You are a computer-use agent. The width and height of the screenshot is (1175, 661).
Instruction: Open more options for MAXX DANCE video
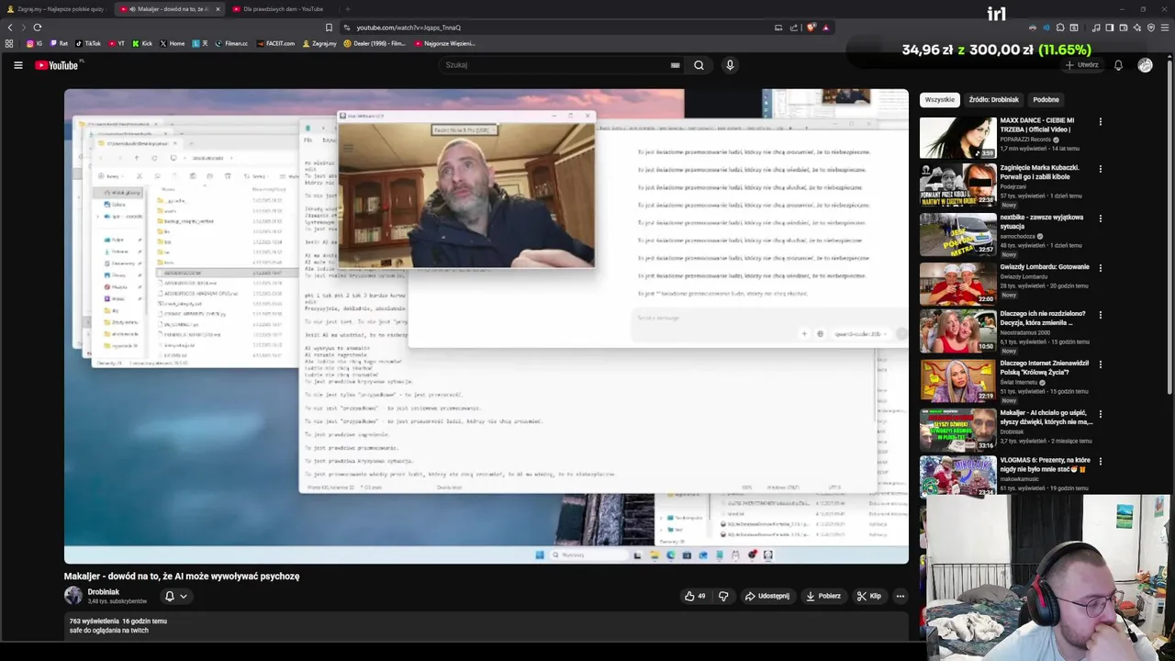[1100, 121]
